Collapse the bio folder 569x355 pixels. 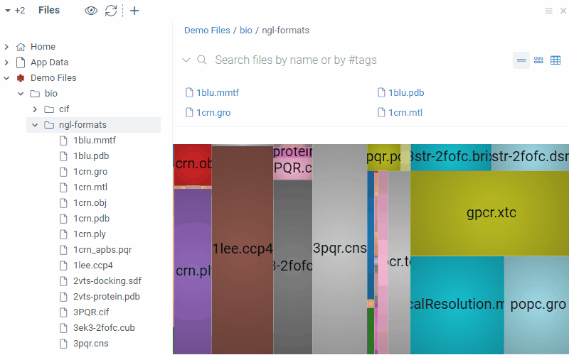tap(21, 94)
